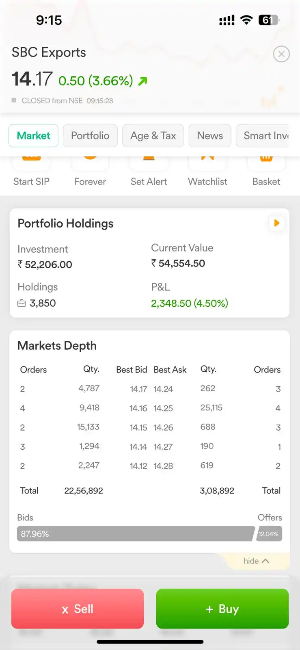Tap the 12.04% Offers bar segment
The height and width of the screenshot is (650, 300).
pyautogui.click(x=269, y=534)
